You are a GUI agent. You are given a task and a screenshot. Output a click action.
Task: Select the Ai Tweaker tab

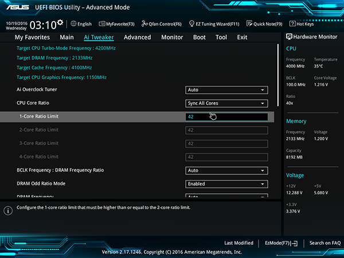tap(99, 37)
